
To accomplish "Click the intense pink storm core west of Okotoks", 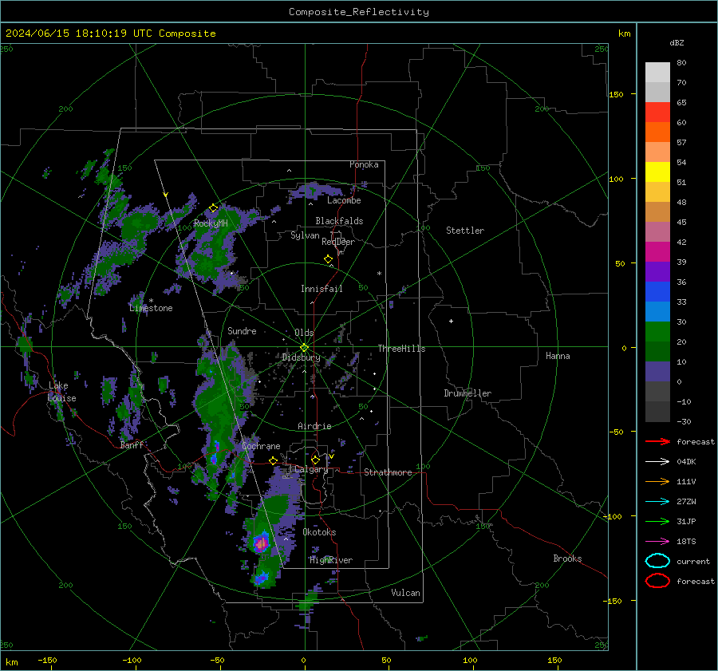I will click(x=262, y=543).
